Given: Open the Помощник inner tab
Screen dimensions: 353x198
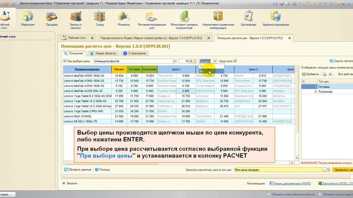Looking at the screenshot, I should click(73, 53).
